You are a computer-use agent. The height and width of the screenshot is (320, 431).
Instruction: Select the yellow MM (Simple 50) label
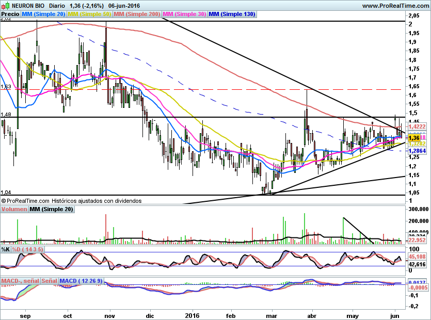coord(89,14)
